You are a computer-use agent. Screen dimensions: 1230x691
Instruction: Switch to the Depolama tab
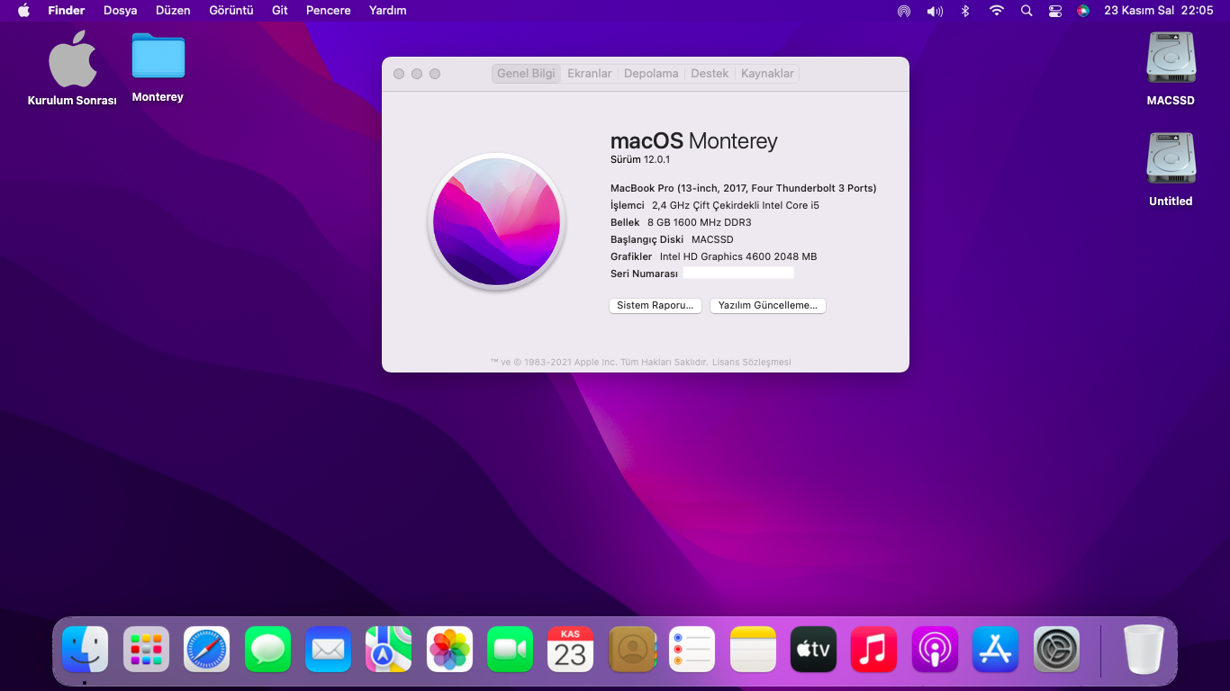651,74
